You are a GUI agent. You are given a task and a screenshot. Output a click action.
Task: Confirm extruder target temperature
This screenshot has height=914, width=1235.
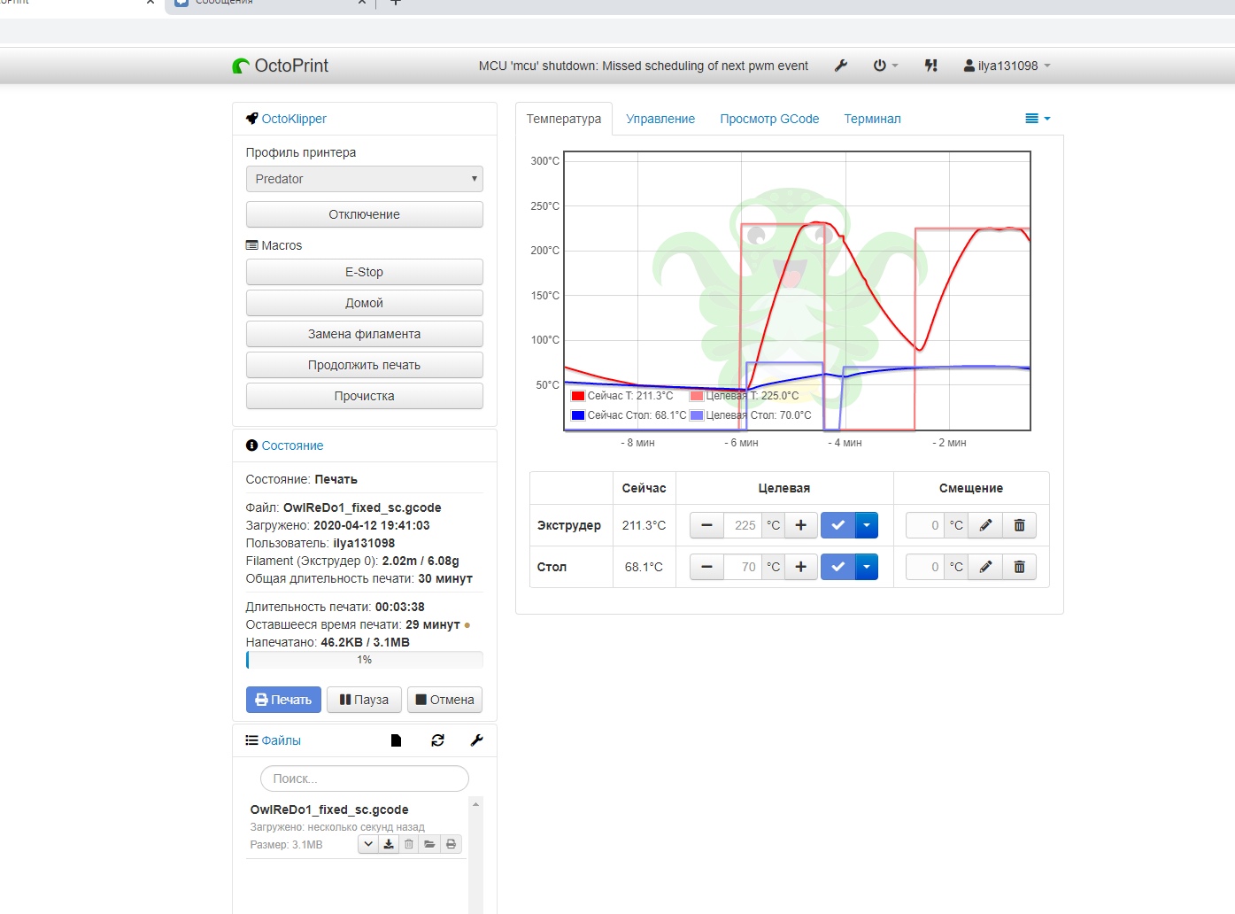(x=837, y=525)
